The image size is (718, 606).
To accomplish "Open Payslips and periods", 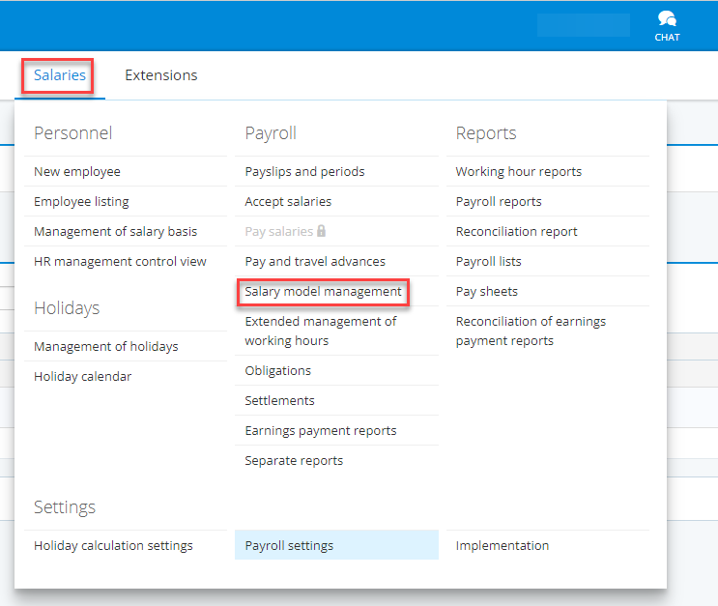I will [304, 172].
